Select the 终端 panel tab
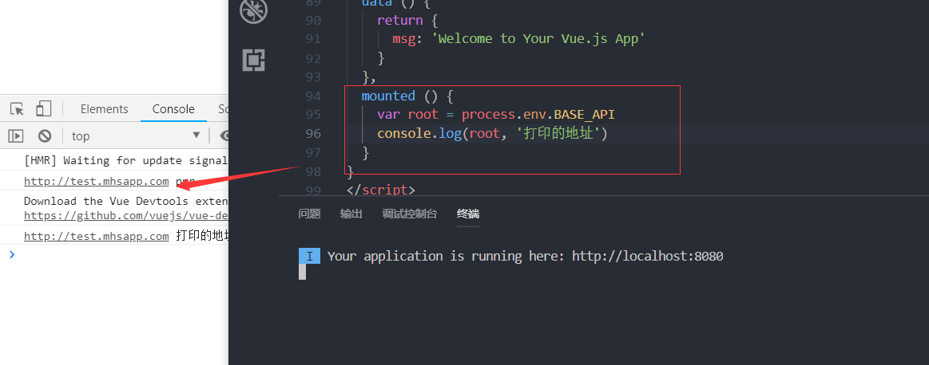This screenshot has width=929, height=365. (x=468, y=214)
